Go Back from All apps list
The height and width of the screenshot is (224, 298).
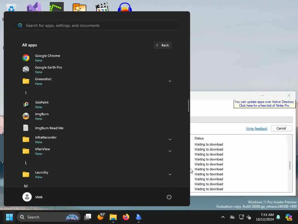[163, 45]
